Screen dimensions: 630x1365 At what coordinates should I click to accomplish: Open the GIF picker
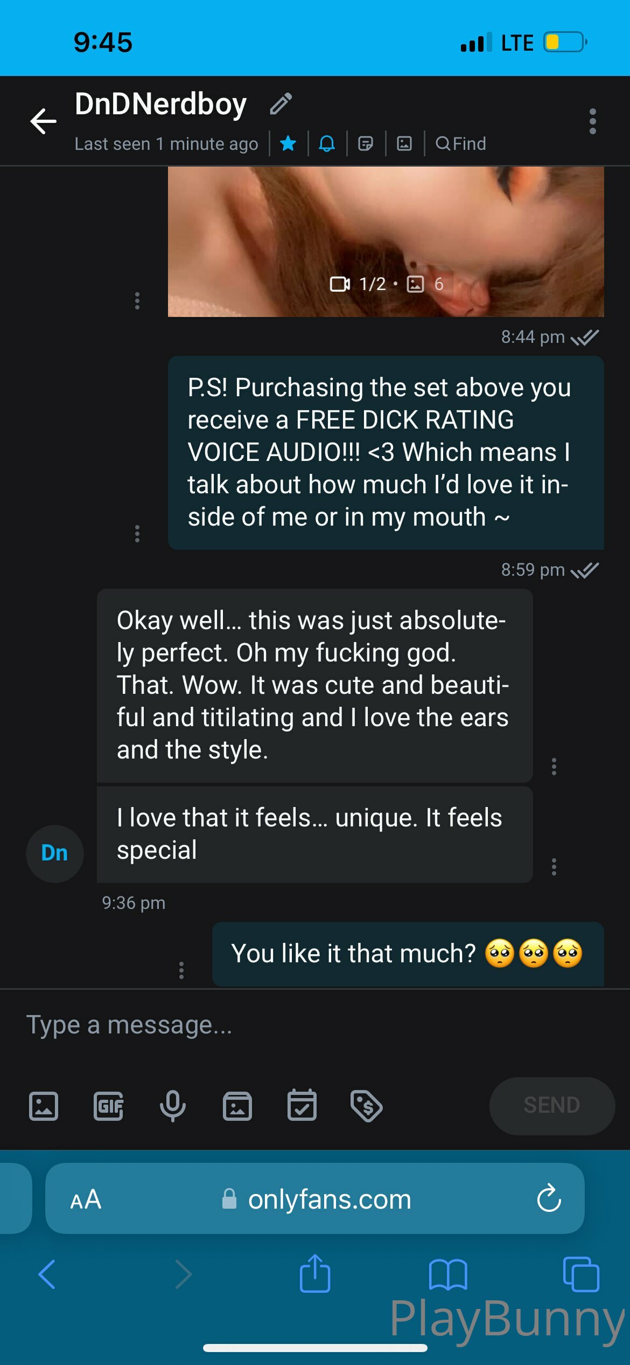(108, 1106)
